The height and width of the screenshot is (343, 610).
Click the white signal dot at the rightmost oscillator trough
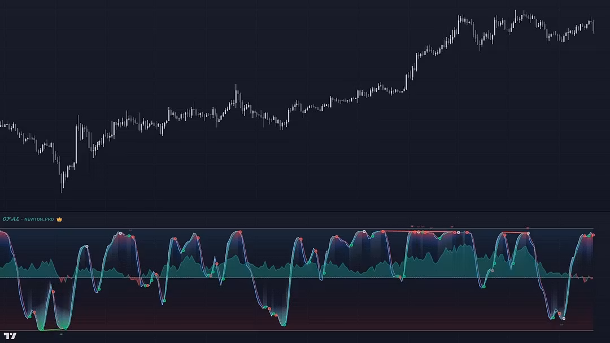(564, 319)
